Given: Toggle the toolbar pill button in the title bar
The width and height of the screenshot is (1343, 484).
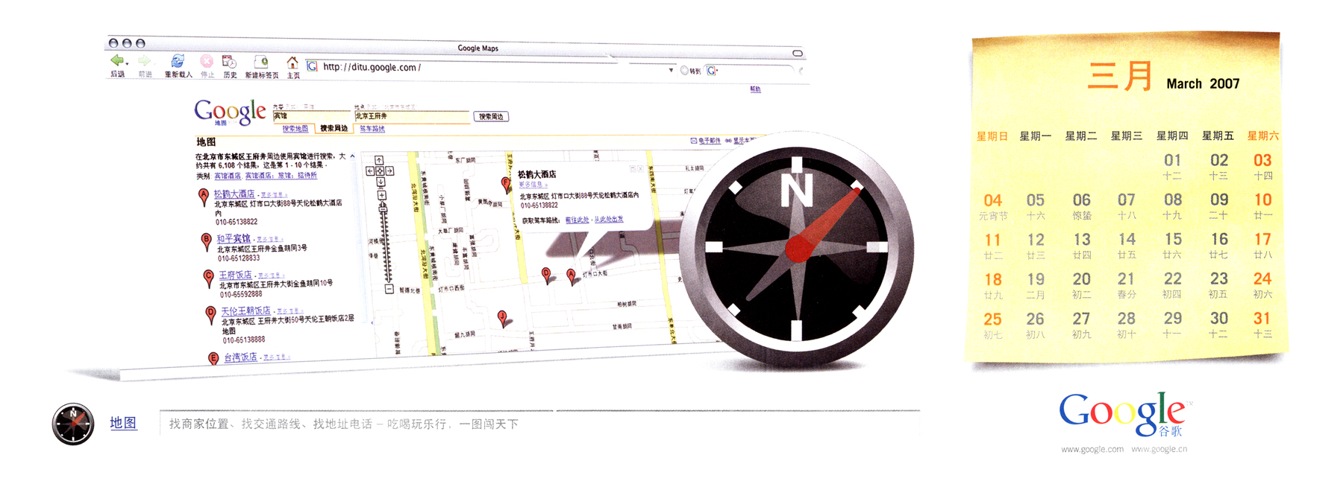Looking at the screenshot, I should pos(798,53).
